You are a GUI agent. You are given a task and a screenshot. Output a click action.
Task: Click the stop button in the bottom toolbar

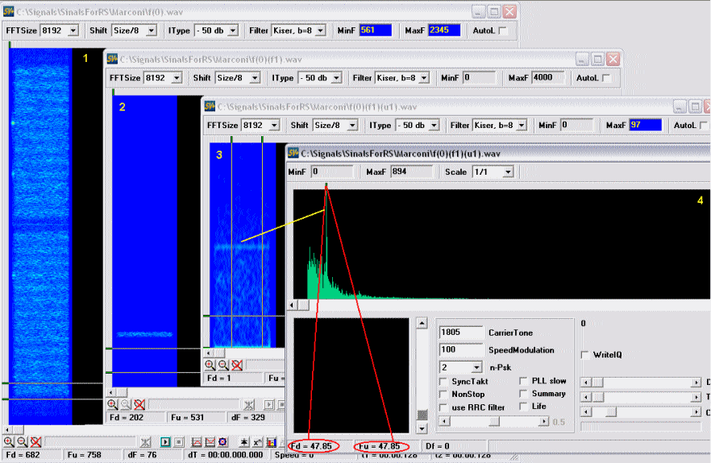179,442
